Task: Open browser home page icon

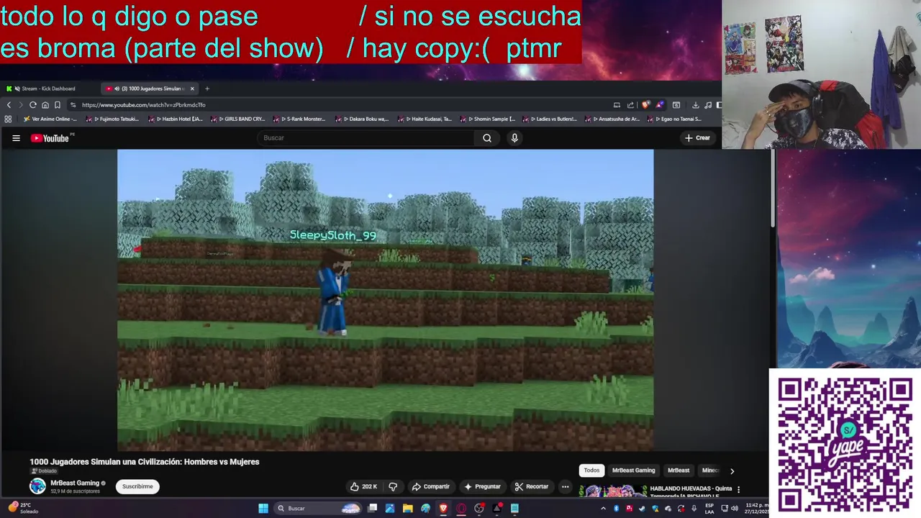Action: [x=45, y=105]
